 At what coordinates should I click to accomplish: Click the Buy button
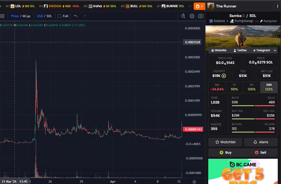coord(226,153)
